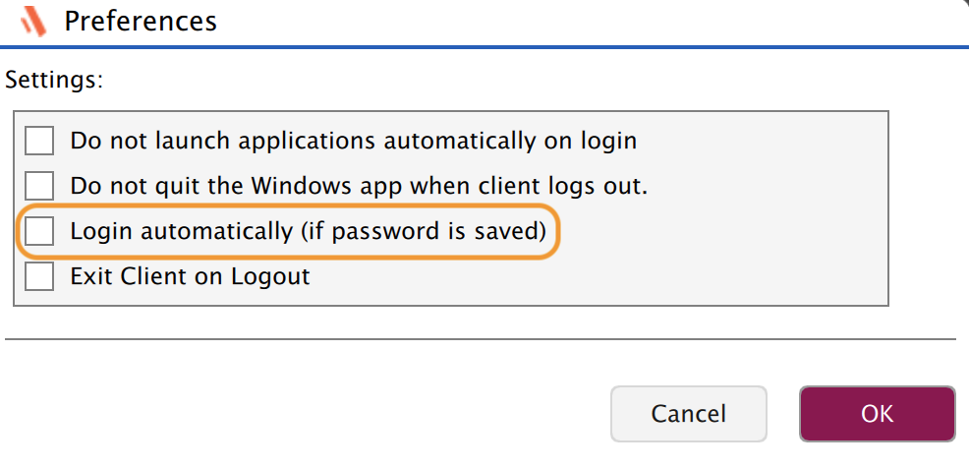This screenshot has width=969, height=468.
Task: Click the blank dialog area left of Cancel
Action: [295, 413]
